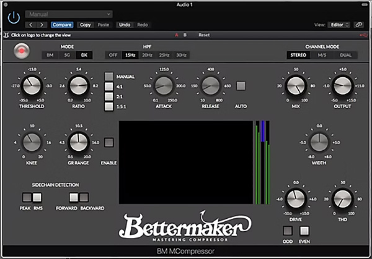The width and height of the screenshot is (372, 259).
Task: Click the Bettermaker Mastering Compressor logo
Action: pyautogui.click(x=185, y=227)
